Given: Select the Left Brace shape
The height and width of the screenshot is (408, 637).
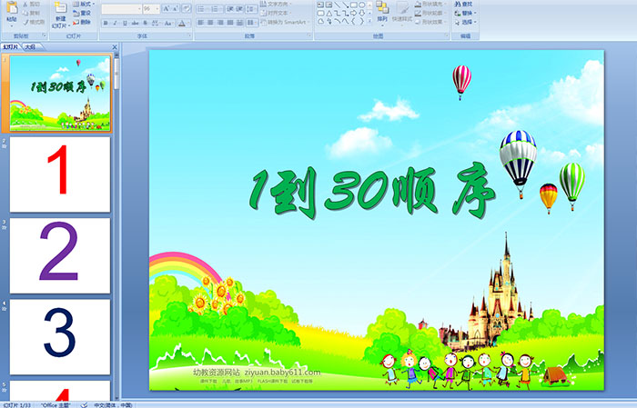Looking at the screenshot, I should point(353,21).
